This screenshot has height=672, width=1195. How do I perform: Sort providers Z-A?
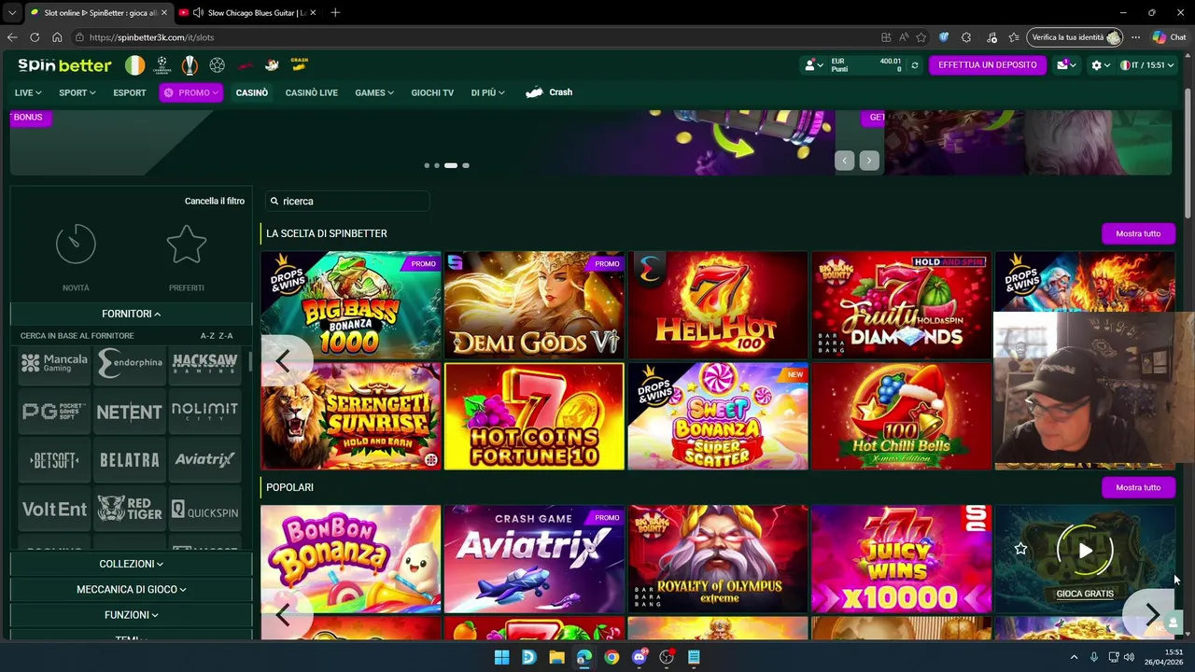[x=226, y=336]
